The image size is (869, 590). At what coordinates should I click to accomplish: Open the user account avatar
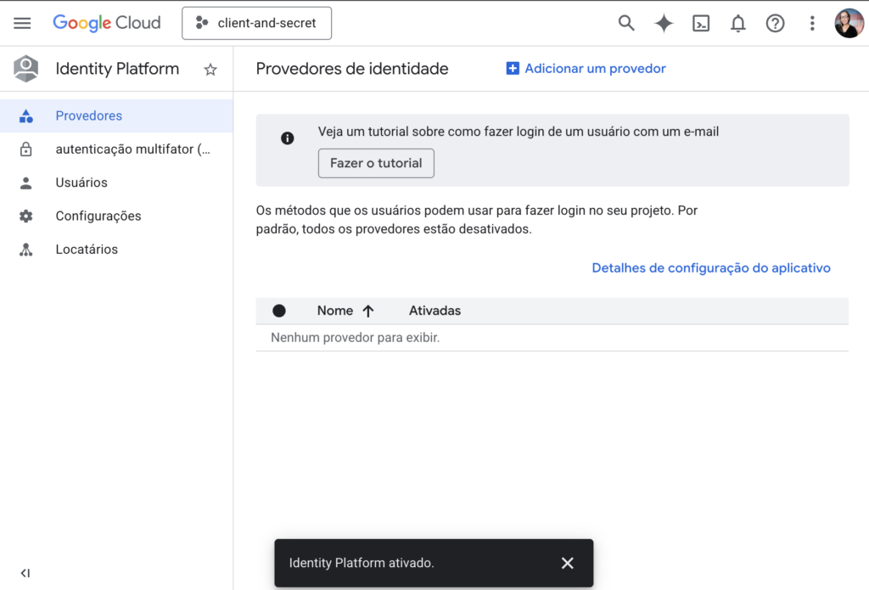point(849,23)
